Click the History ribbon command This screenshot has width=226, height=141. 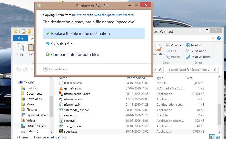click(x=173, y=57)
